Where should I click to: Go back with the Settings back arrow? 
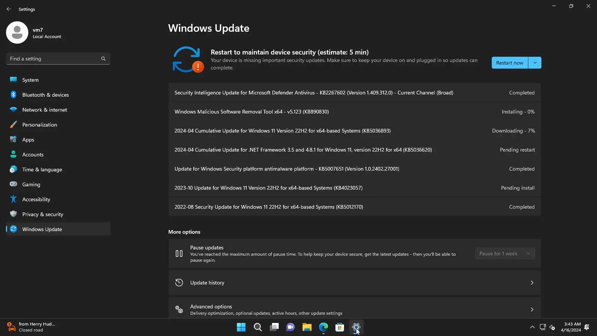click(x=9, y=9)
